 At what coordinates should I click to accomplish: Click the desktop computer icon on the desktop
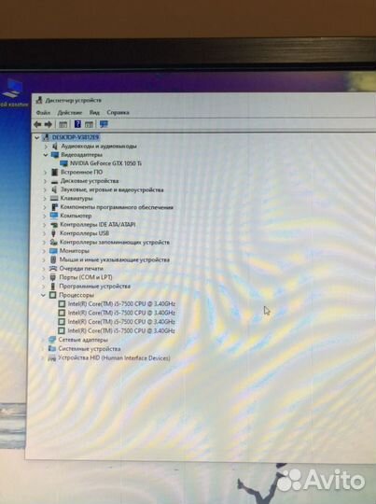click(x=11, y=90)
